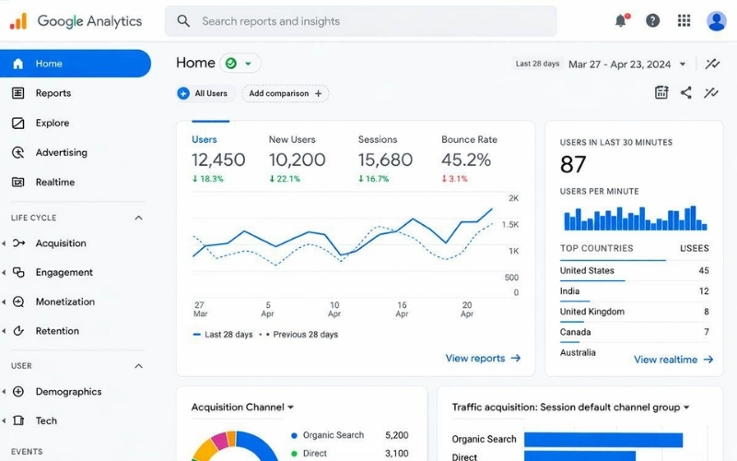
Task: Click the Realtime icon in sidebar
Action: (x=18, y=182)
